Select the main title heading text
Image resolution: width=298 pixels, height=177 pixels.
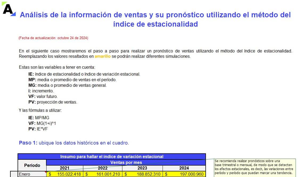tap(155, 19)
